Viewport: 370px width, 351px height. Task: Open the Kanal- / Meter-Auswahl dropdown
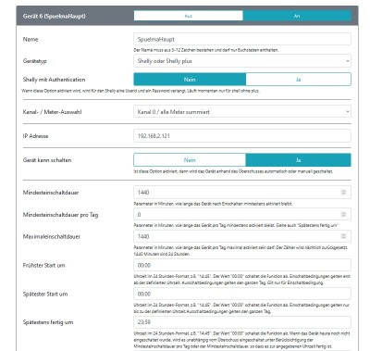[242, 111]
